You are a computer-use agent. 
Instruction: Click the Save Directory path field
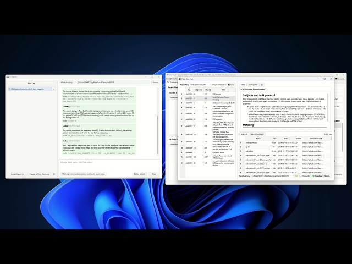pyautogui.click(x=272, y=176)
